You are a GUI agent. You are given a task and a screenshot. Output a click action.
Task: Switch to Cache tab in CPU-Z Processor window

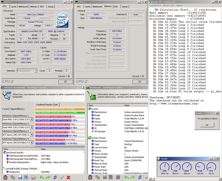point(13,7)
